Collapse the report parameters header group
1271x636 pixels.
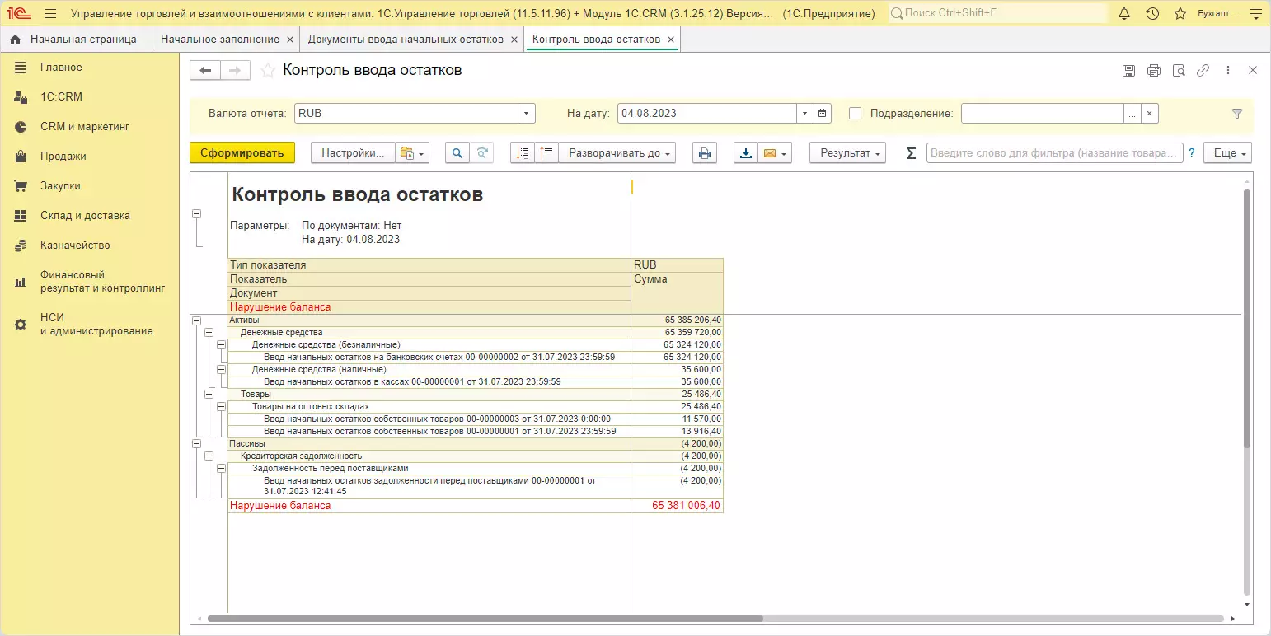(x=196, y=214)
